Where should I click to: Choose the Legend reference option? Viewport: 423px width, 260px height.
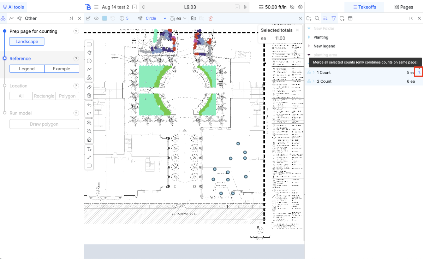27,69
